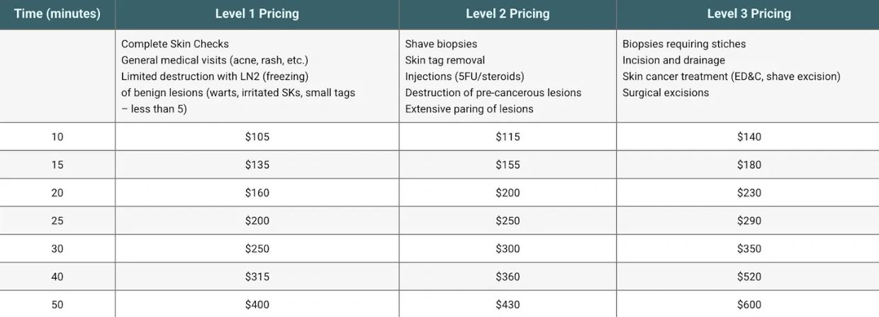Select the $230 price cell
Image resolution: width=879 pixels, height=317 pixels.
point(749,193)
